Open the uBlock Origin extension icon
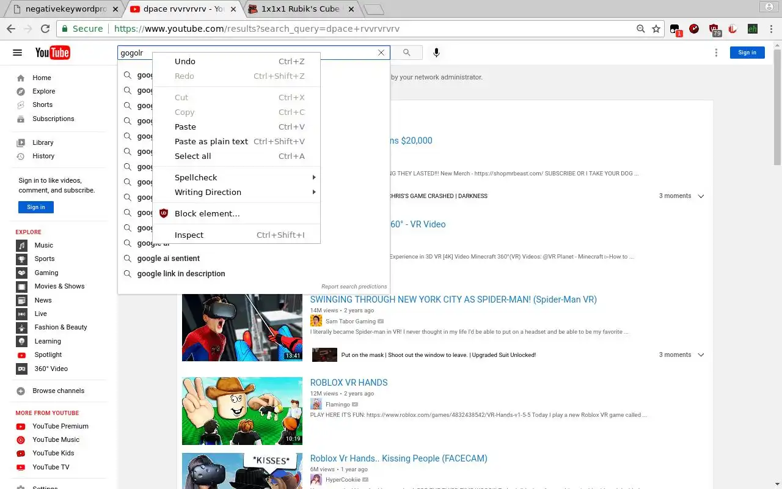 (x=714, y=29)
